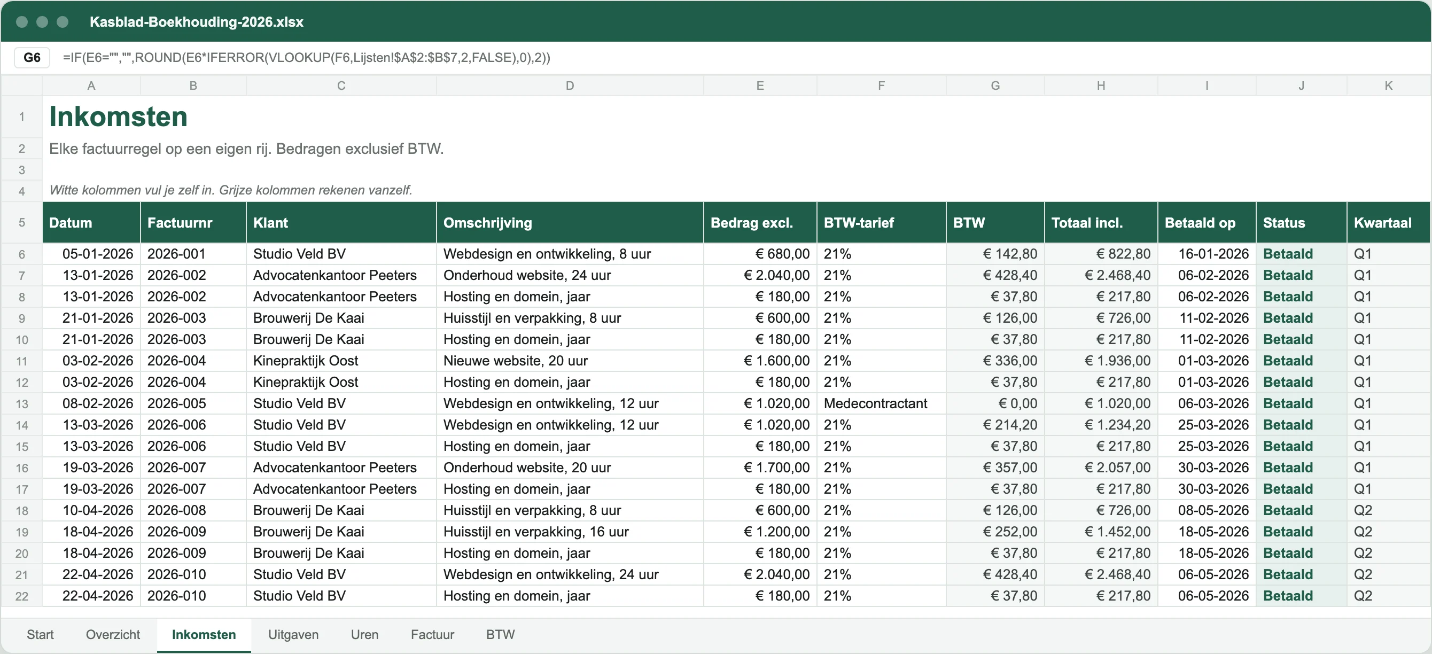The height and width of the screenshot is (654, 1432).
Task: Click the Kwartaal header cell
Action: [1388, 223]
